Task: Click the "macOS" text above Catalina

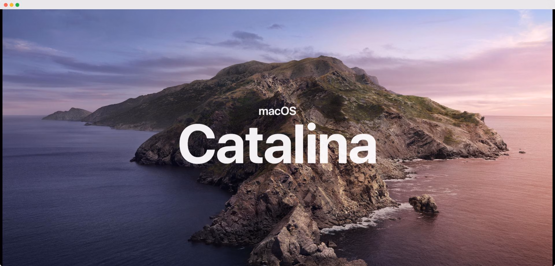Action: (277, 111)
